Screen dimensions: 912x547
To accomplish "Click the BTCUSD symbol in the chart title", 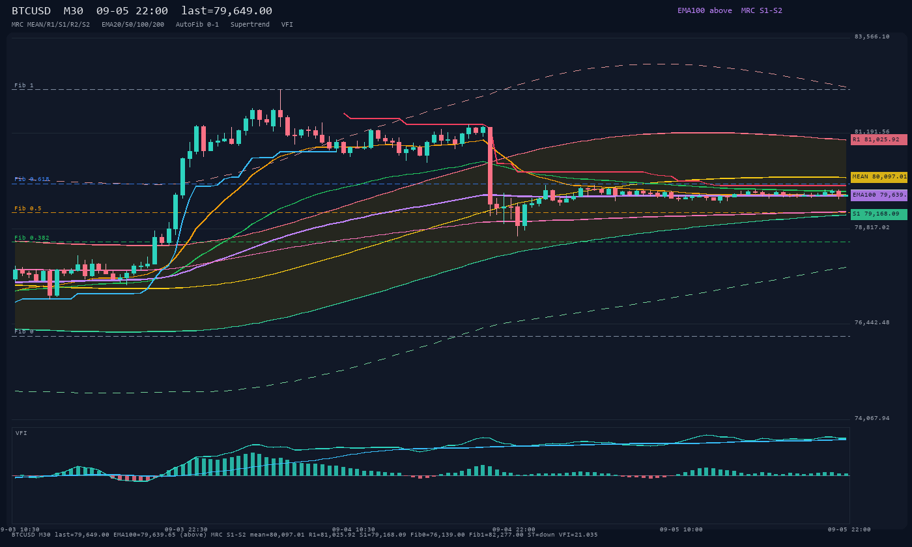I will (x=31, y=10).
